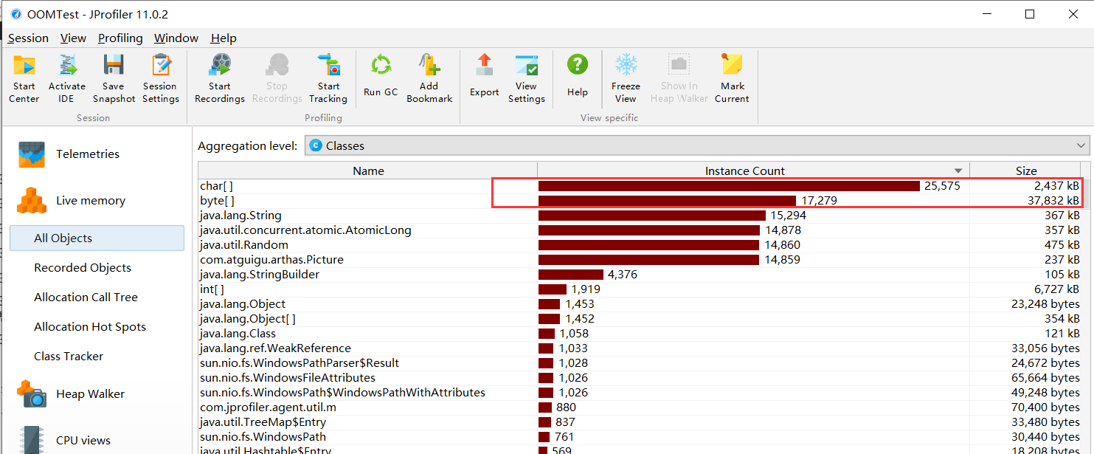Open Aggregation level dropdown
This screenshot has height=454, width=1094.
(697, 145)
